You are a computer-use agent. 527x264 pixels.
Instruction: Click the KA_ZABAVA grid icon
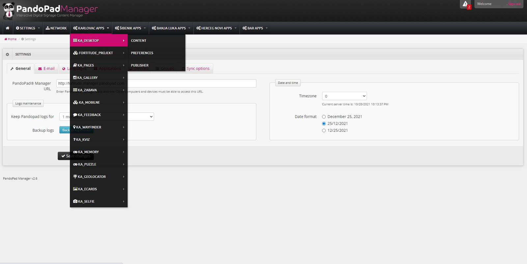(x=75, y=90)
